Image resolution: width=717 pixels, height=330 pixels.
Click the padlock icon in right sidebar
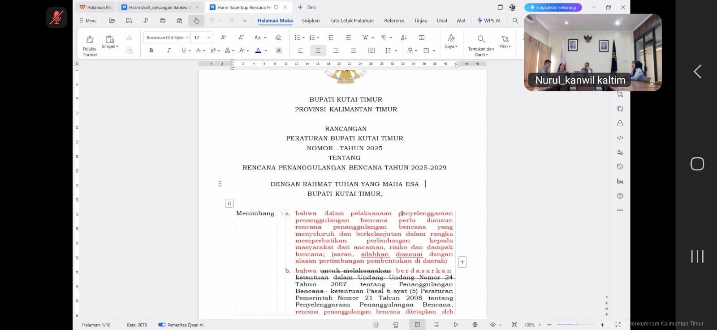click(x=620, y=123)
